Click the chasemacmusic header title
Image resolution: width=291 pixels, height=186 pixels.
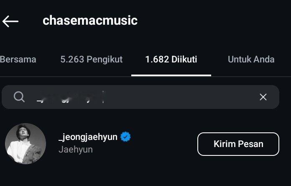pyautogui.click(x=90, y=21)
